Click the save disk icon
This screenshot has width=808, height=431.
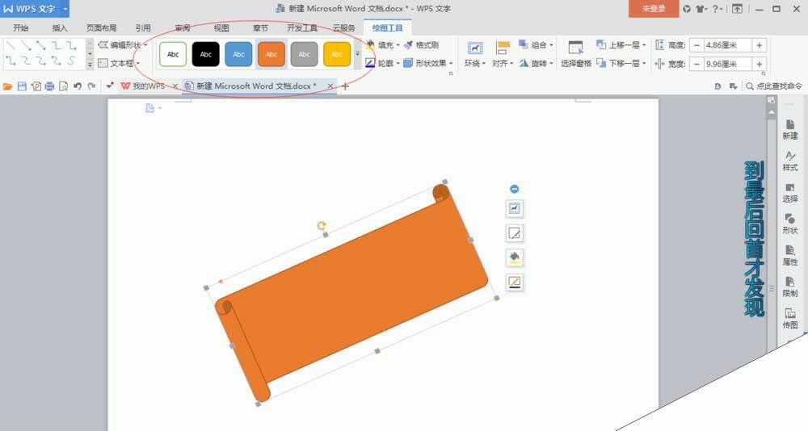pos(22,86)
